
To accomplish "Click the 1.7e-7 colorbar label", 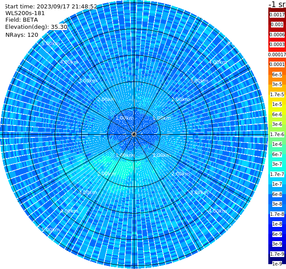I will tap(277, 174).
